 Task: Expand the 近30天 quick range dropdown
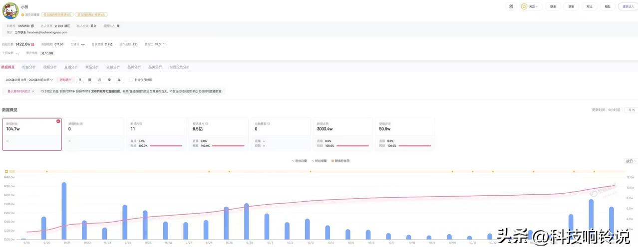[66, 80]
